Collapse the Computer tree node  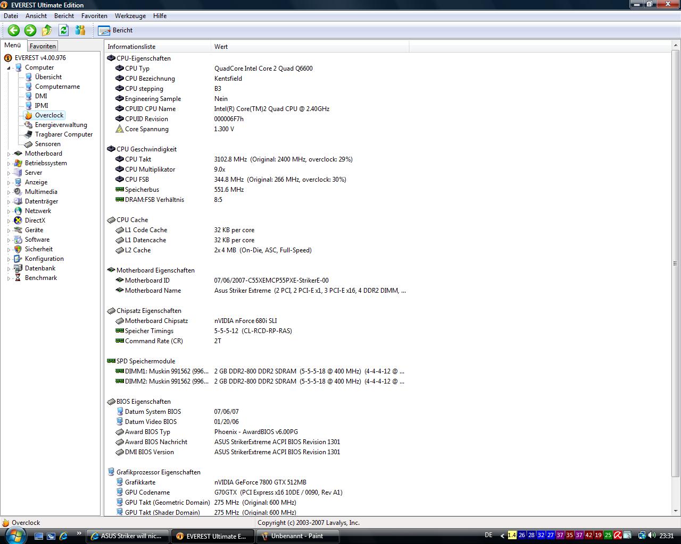click(9, 68)
